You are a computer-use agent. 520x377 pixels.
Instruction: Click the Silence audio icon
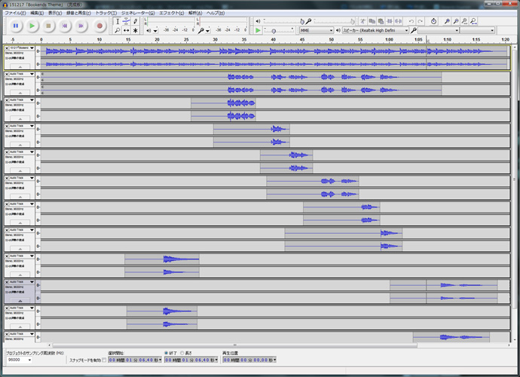click(x=399, y=21)
